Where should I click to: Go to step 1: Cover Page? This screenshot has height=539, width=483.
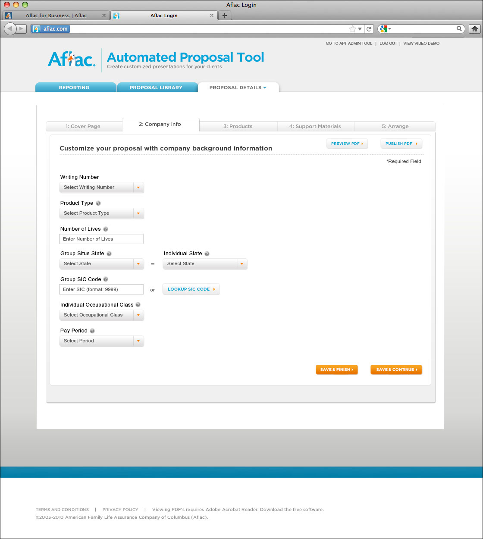(83, 126)
